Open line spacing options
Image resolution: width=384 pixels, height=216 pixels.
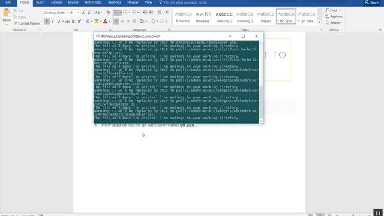pyautogui.click(x=143, y=22)
